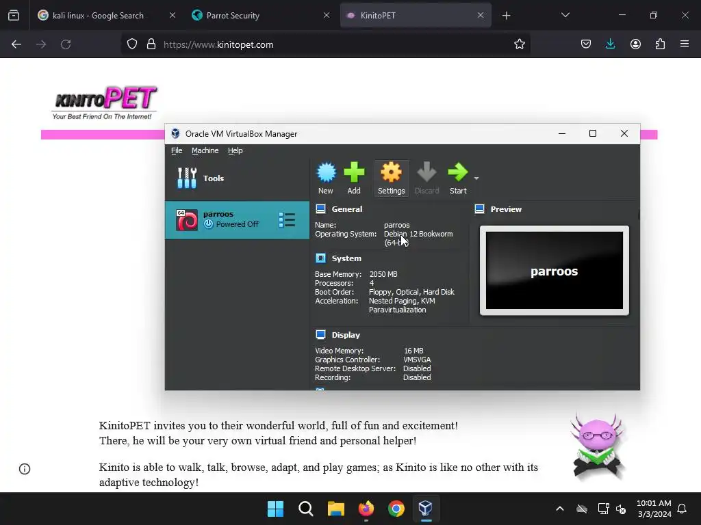
Task: Open a new browser tab
Action: [x=506, y=16]
